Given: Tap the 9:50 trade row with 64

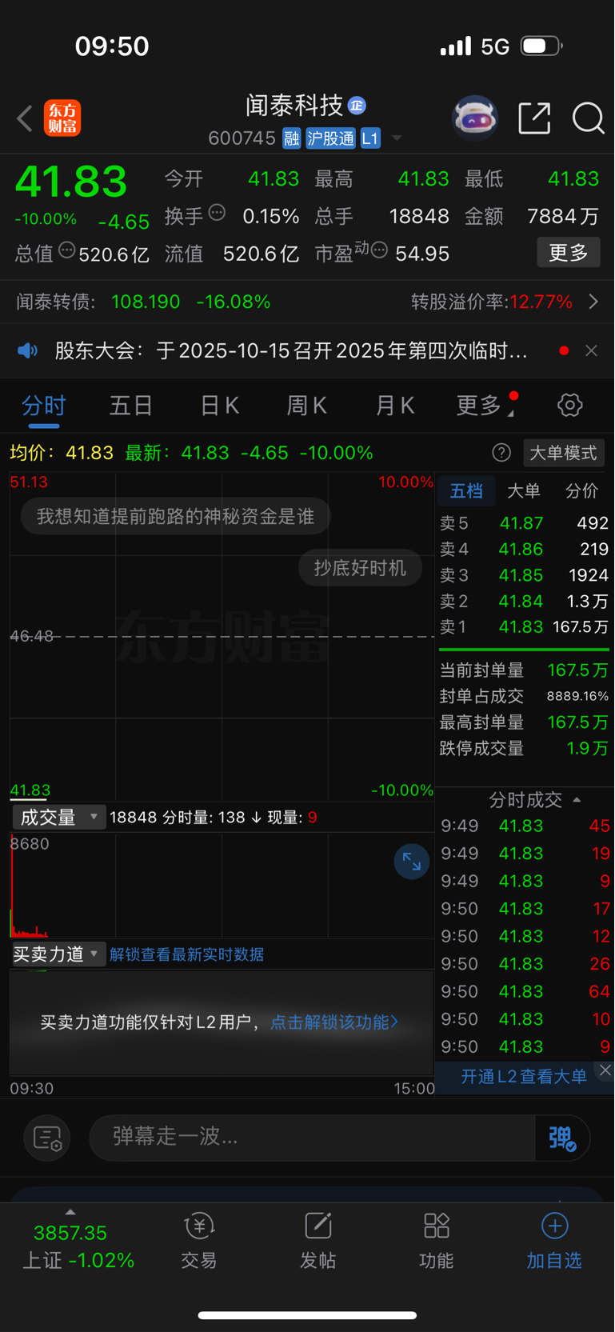Looking at the screenshot, I should tap(525, 991).
